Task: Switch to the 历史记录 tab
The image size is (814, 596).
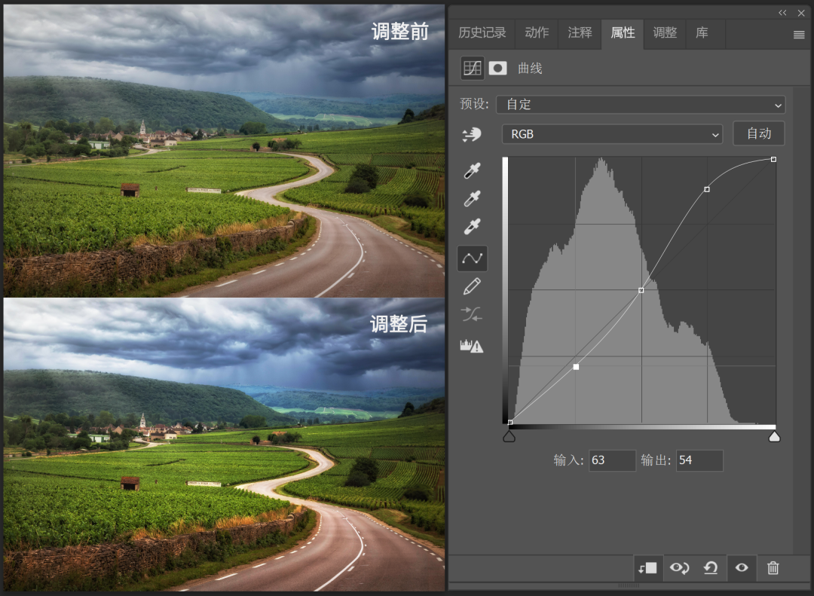Action: coord(482,33)
